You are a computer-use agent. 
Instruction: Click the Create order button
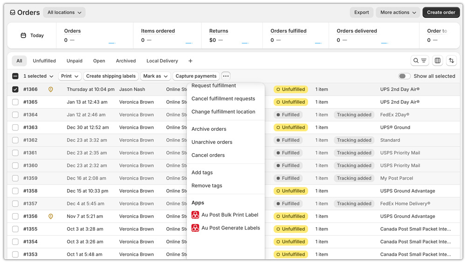(441, 13)
